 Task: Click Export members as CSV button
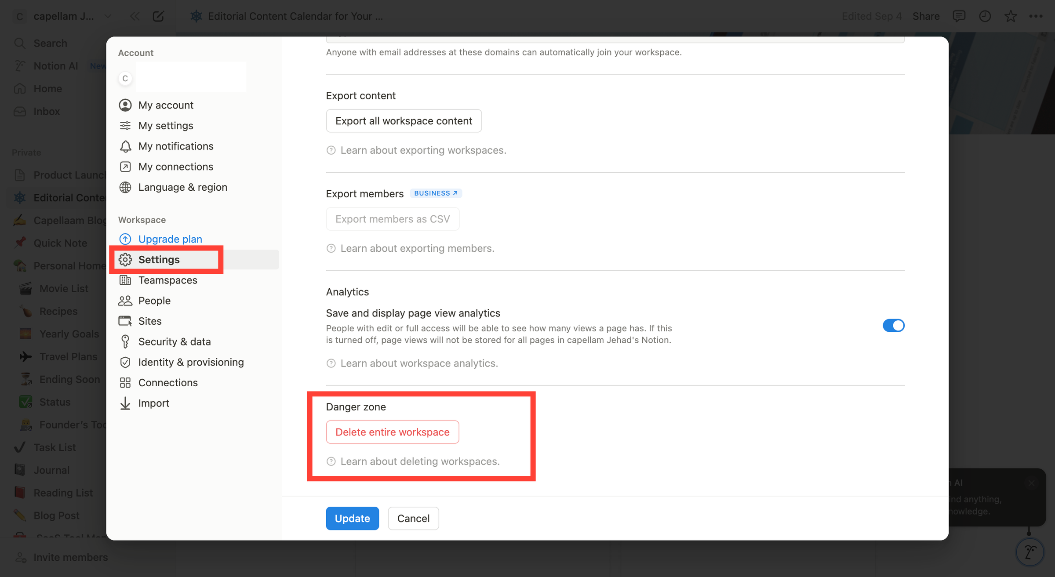(x=393, y=219)
